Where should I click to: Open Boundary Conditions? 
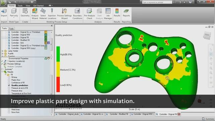(77, 14)
